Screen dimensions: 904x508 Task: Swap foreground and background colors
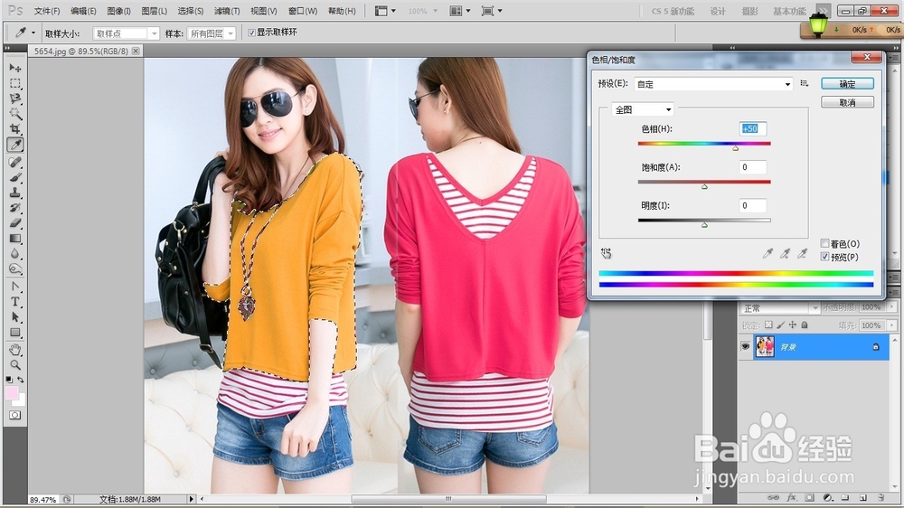click(x=21, y=380)
